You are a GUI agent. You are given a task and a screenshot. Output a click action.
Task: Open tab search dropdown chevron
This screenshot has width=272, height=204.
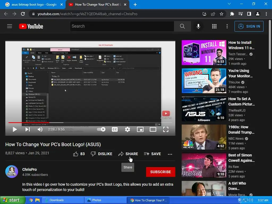229,4
